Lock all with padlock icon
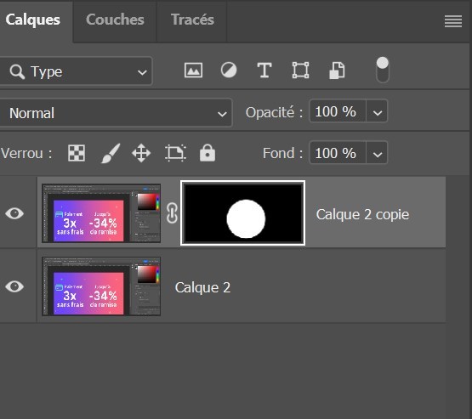472x419 pixels. (208, 153)
